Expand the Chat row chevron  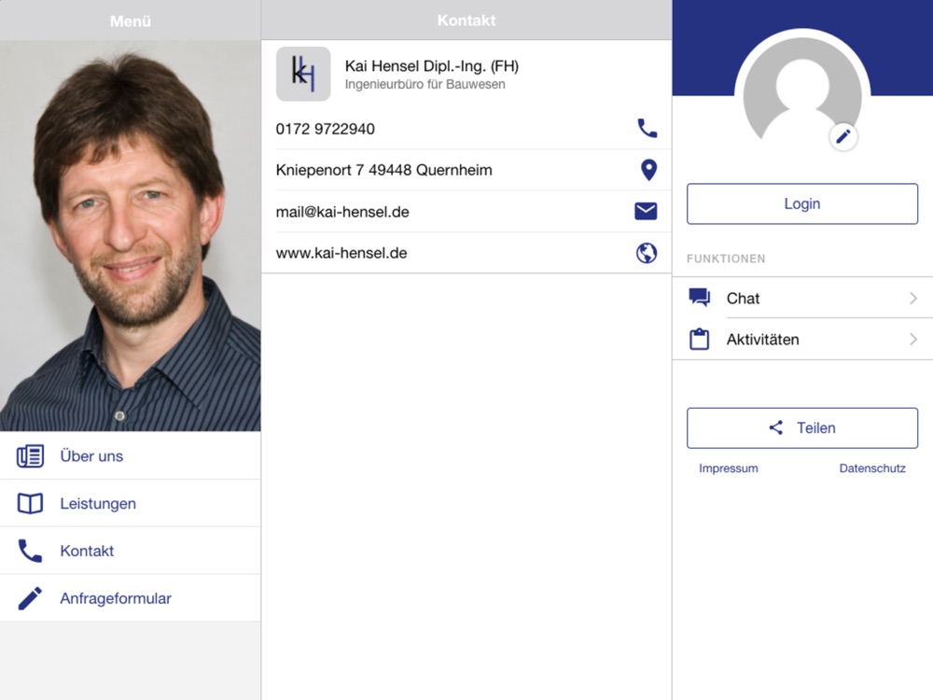pos(912,299)
